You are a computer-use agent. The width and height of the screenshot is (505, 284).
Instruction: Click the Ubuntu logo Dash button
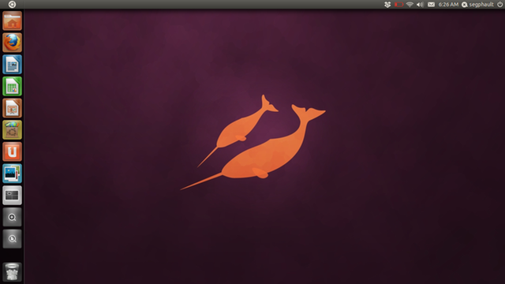click(12, 4)
